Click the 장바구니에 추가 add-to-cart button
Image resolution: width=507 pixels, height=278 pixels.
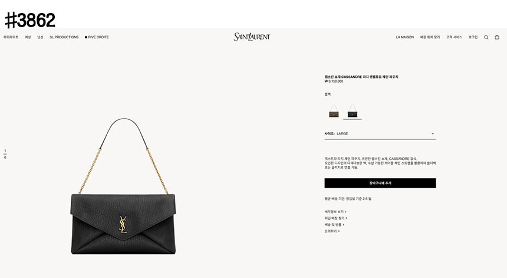coord(380,183)
